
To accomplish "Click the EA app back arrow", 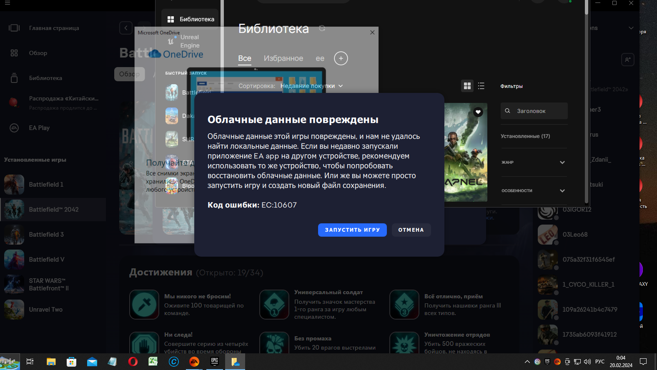I will [x=126, y=28].
